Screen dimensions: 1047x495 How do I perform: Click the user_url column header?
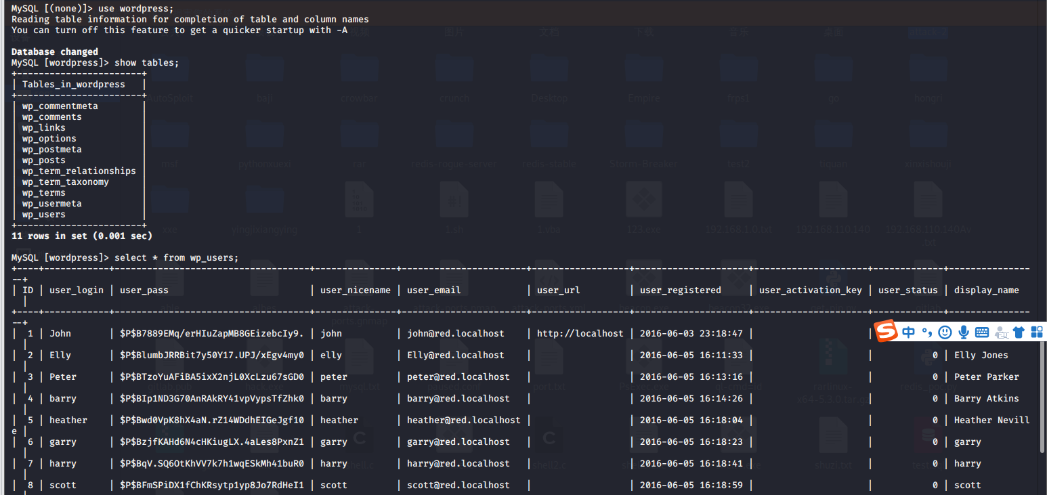coord(559,290)
